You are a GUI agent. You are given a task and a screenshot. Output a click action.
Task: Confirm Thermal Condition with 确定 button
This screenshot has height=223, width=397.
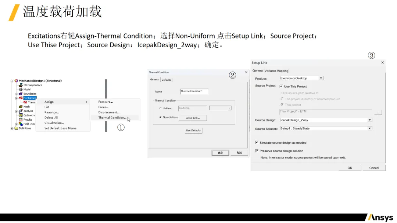[x=220, y=153]
